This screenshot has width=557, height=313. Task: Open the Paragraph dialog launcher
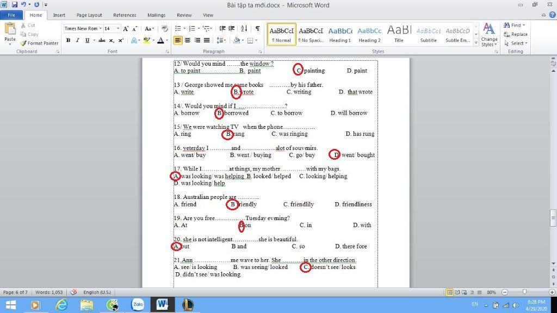tap(261, 52)
